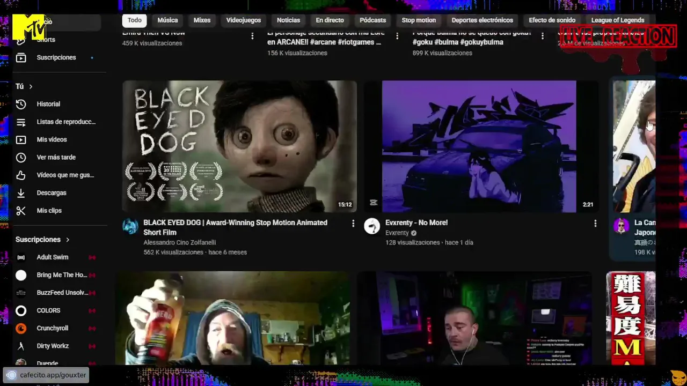Viewport: 687px width, 386px height.
Task: Select the Noticias filter chip
Action: coord(288,20)
